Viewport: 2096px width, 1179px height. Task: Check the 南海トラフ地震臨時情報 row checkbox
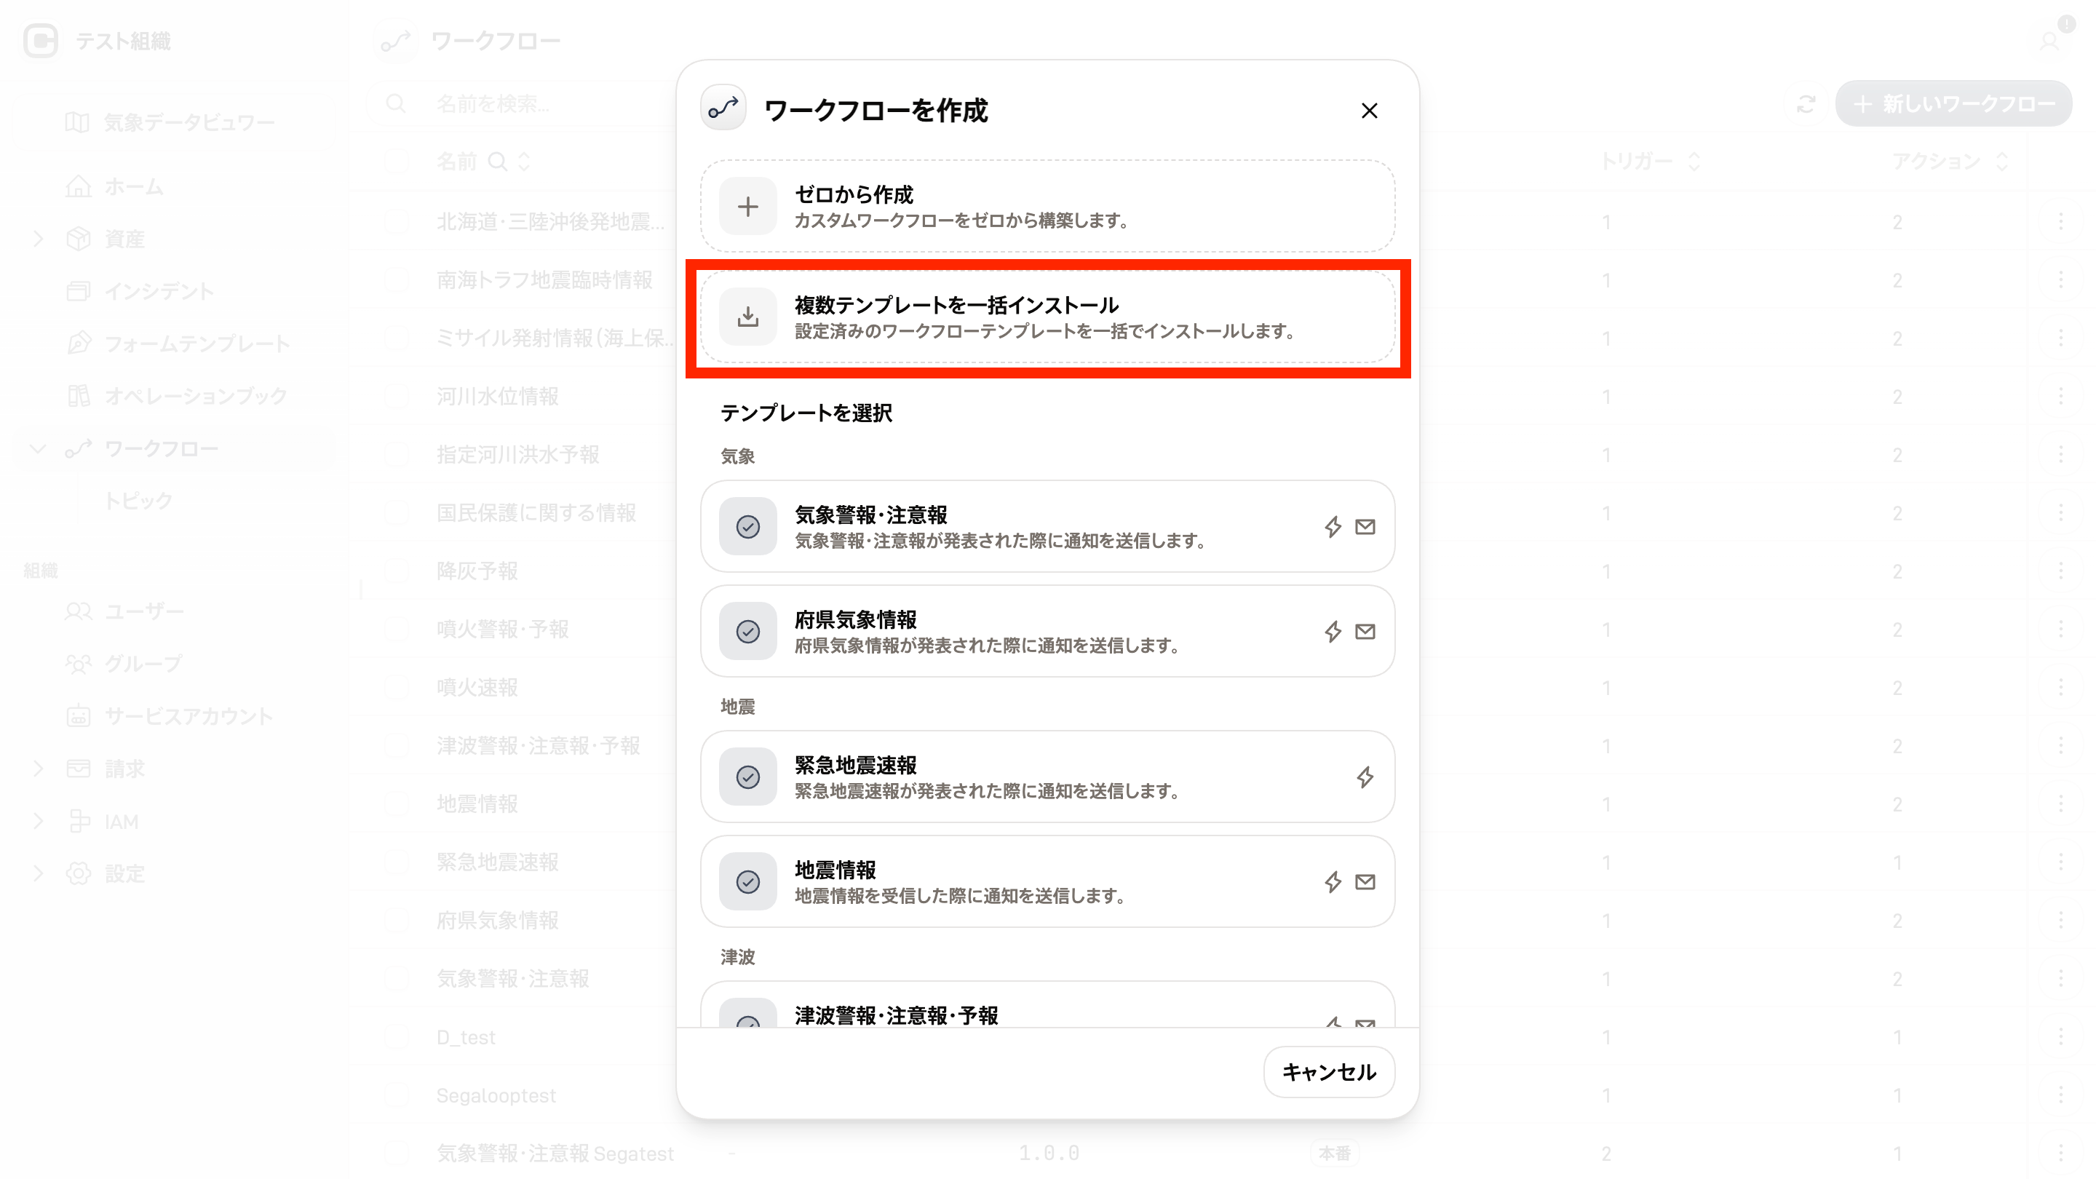396,280
